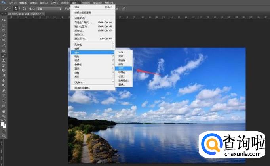Expand the 渲染 submenu
Screen dimensions: 270x166
[93, 69]
